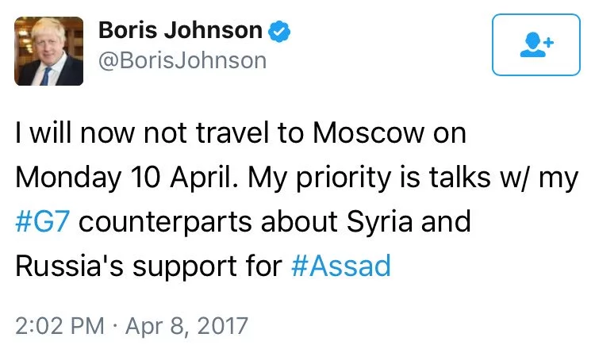The height and width of the screenshot is (349, 595).
Task: Click the Boris Johnson display name
Action: pos(179,31)
